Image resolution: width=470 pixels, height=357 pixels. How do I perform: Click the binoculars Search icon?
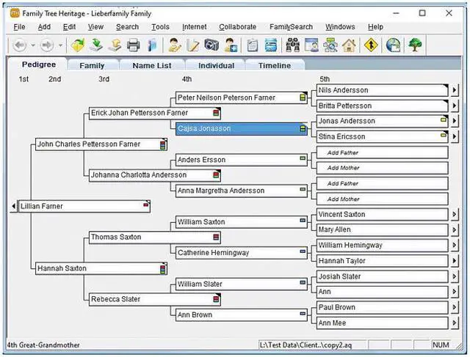tap(293, 45)
